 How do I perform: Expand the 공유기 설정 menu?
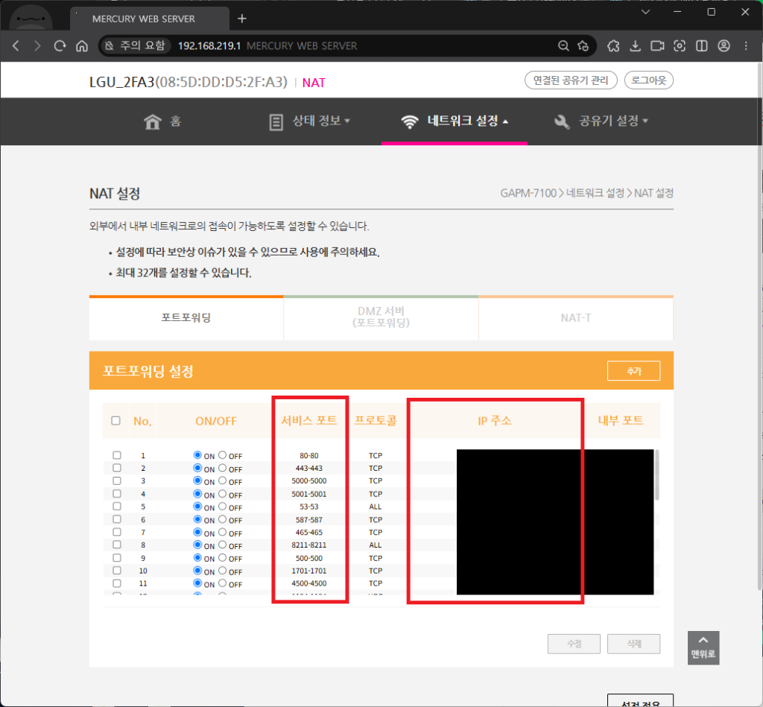click(601, 121)
